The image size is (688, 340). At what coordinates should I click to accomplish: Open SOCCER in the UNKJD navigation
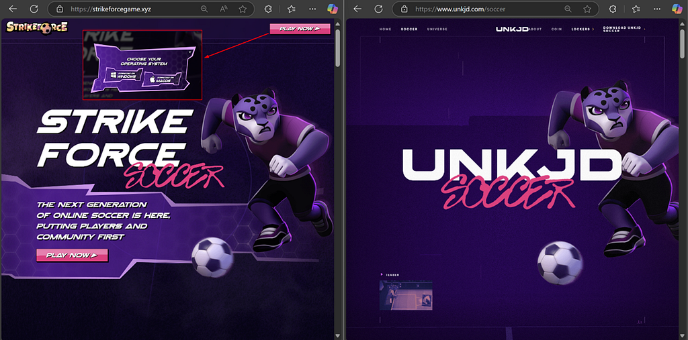[409, 30]
